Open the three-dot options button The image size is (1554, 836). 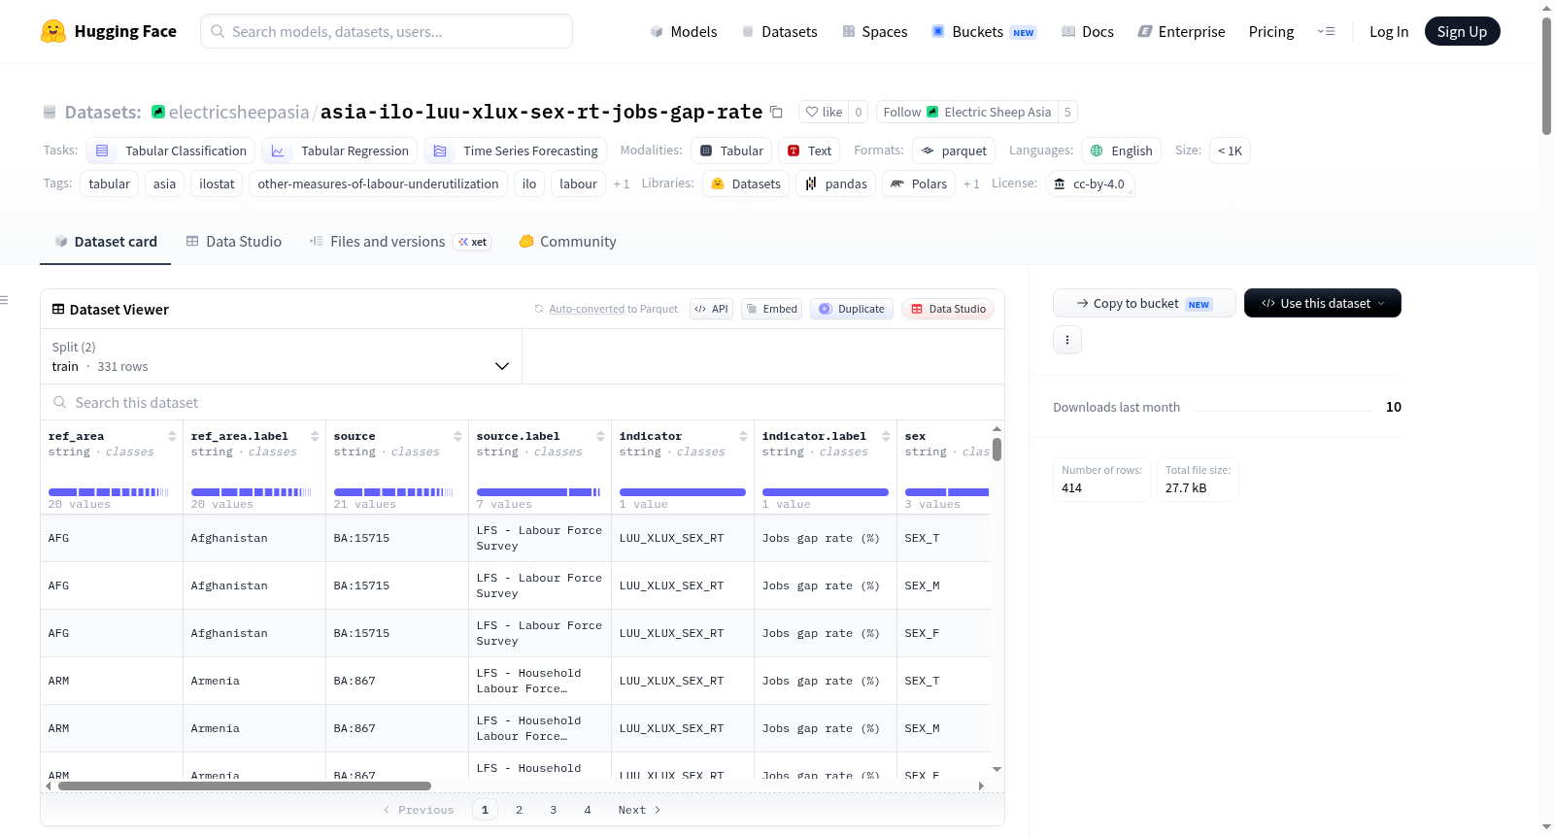(x=1067, y=340)
